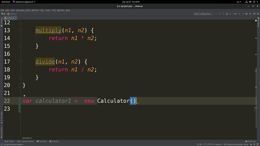
Task: Click the project structure window icon
Action: (254, 14)
